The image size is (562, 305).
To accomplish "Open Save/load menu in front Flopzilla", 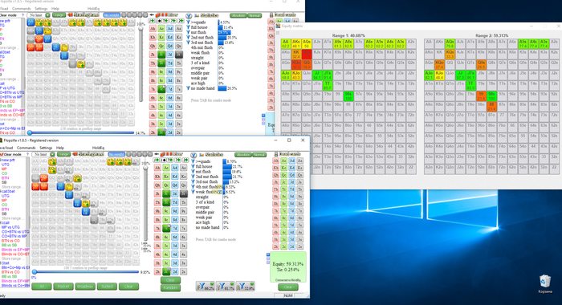I will pos(6,148).
